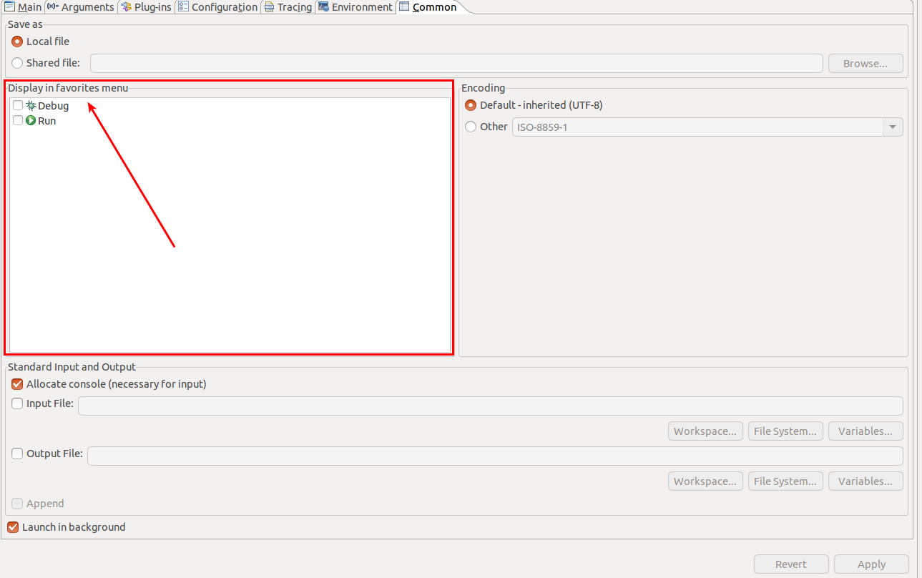922x578 pixels.
Task: Click the Apply button
Action: (x=871, y=564)
